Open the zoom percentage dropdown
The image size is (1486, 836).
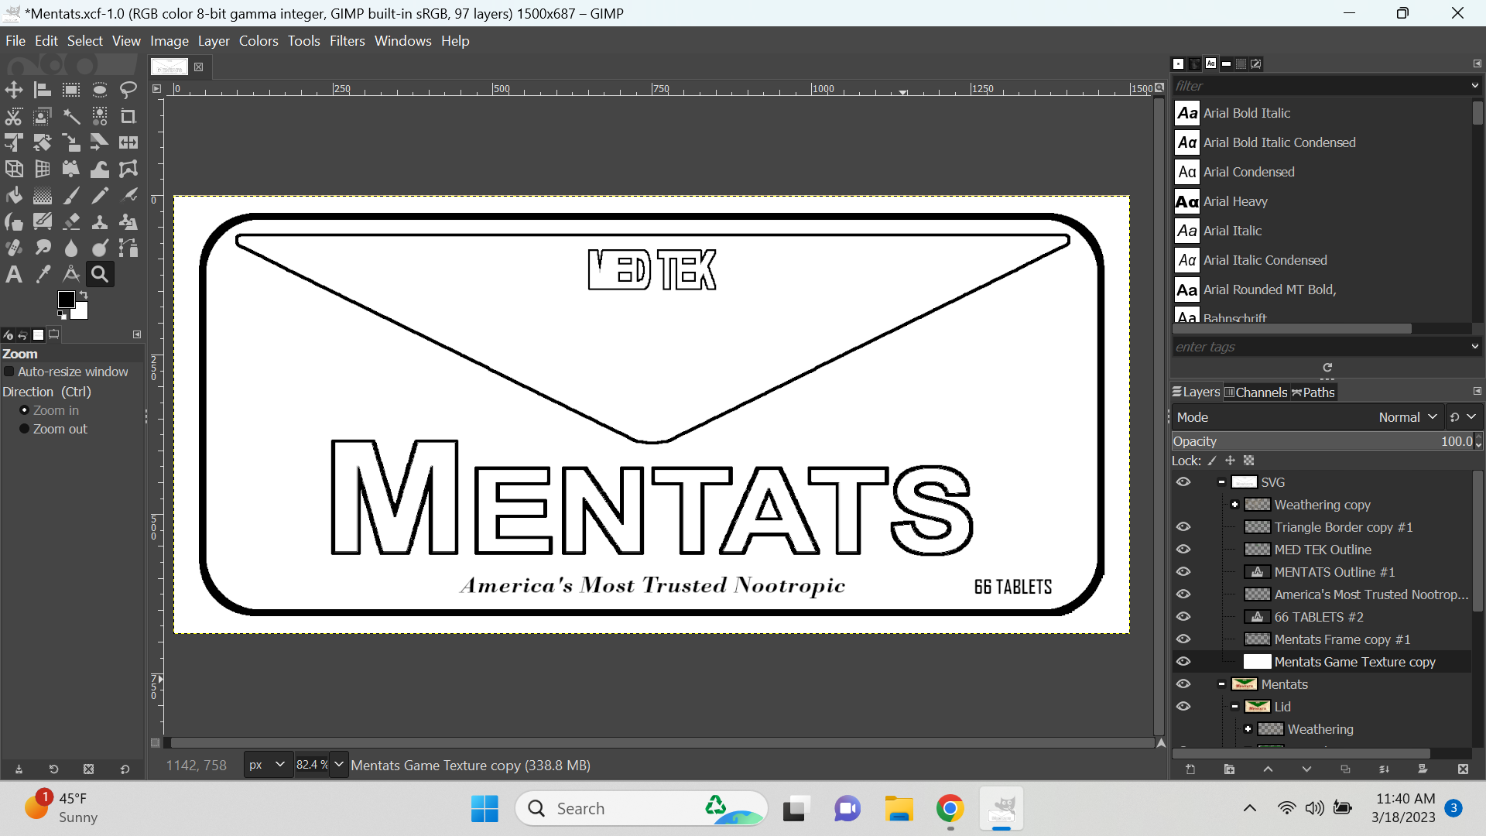pos(339,765)
